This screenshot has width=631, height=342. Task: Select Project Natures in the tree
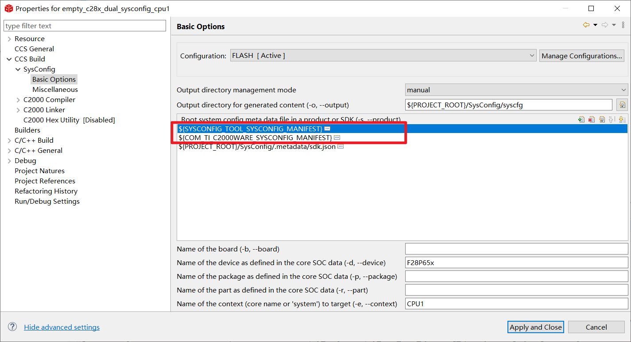point(39,171)
